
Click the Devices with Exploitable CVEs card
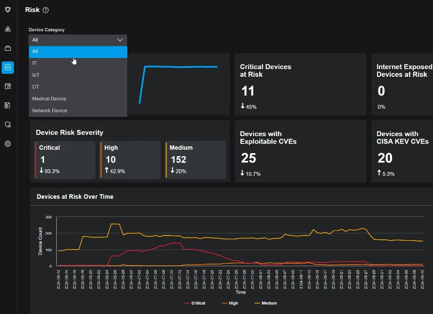pyautogui.click(x=300, y=151)
